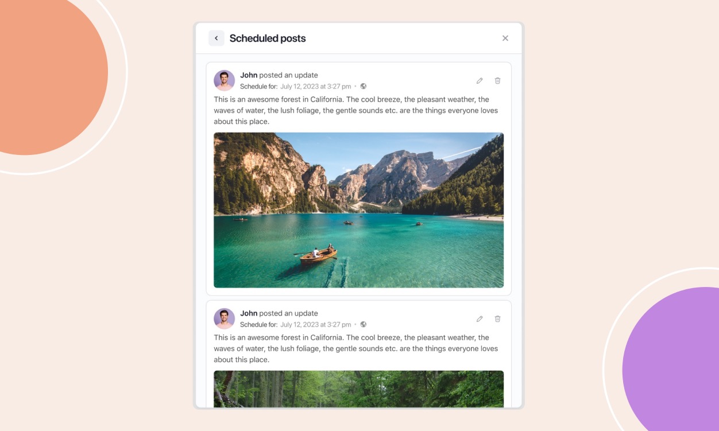Go back using the chevron button
This screenshot has width=719, height=431.
(217, 38)
